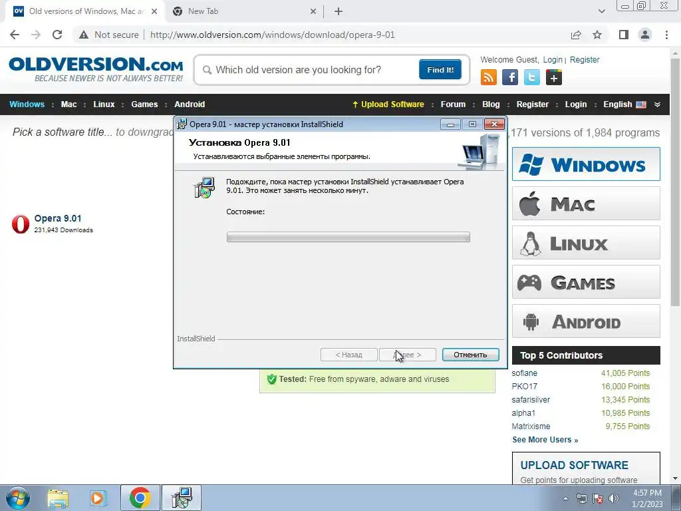Open a new tab with the plus button
This screenshot has width=681, height=511.
pos(339,11)
